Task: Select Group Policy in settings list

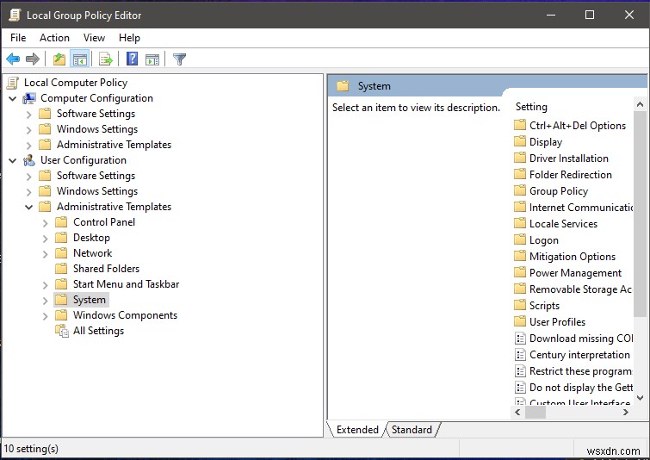Action: point(559,191)
